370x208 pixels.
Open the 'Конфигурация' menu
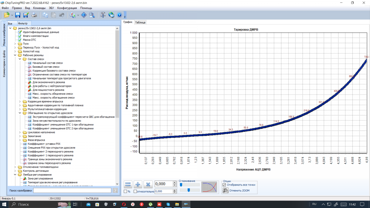tap(67, 8)
